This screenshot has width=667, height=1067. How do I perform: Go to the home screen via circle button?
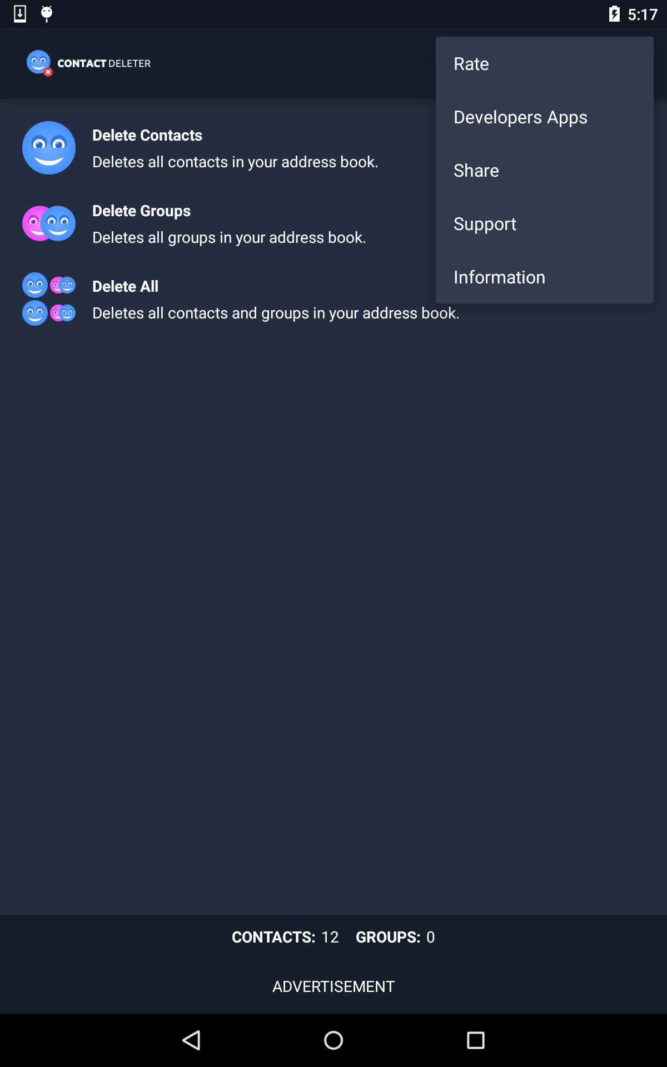coord(333,1040)
